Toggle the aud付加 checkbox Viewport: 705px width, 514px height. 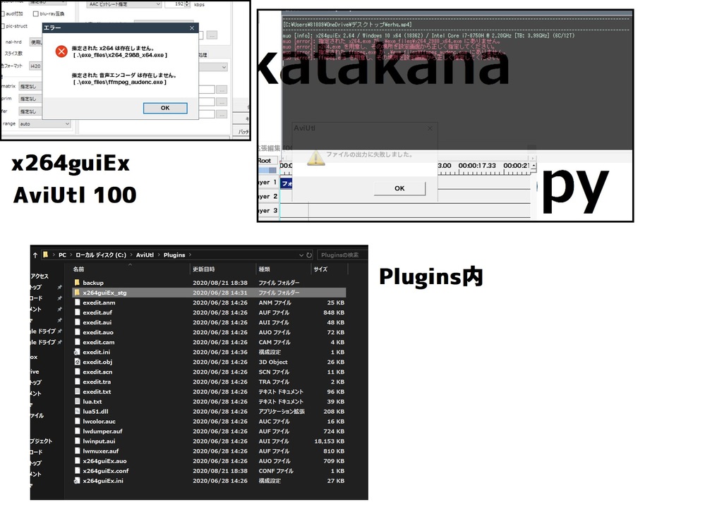tap(4, 13)
